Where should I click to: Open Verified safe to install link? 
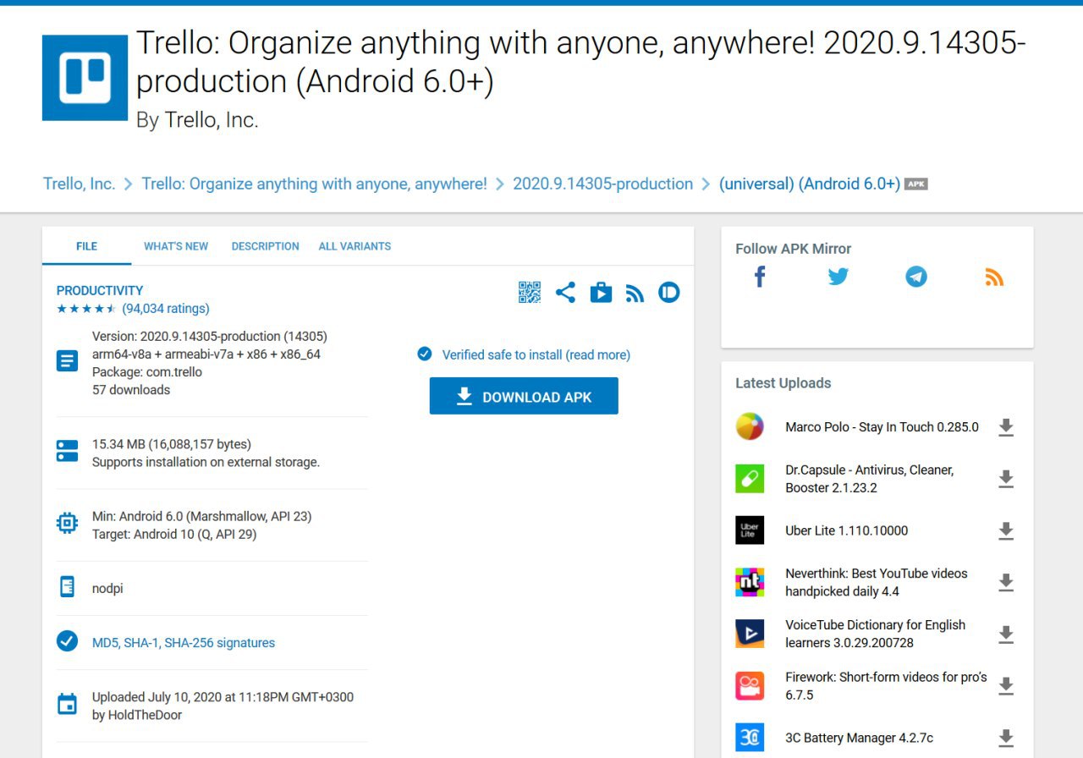(x=536, y=354)
